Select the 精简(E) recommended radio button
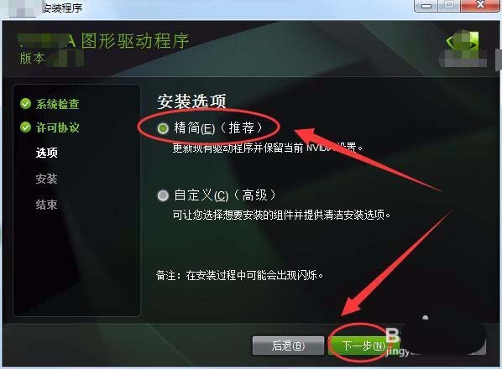Image resolution: width=502 pixels, height=369 pixels. tap(163, 128)
